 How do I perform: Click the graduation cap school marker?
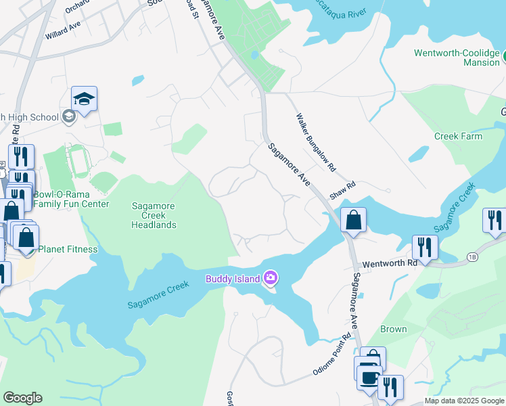[x=84, y=99]
